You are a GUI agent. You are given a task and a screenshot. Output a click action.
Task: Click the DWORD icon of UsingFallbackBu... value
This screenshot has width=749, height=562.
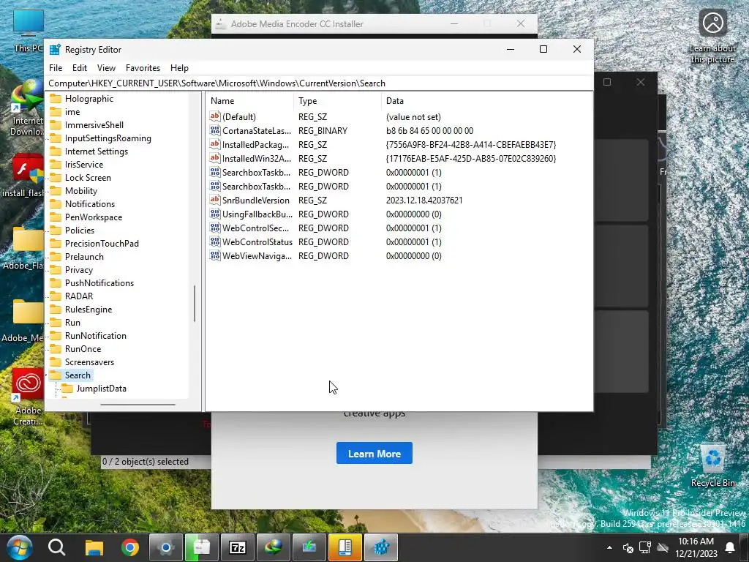[x=215, y=214]
